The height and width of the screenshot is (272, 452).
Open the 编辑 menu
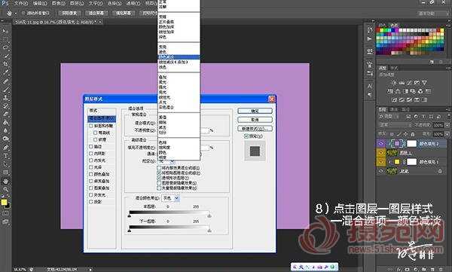click(39, 4)
